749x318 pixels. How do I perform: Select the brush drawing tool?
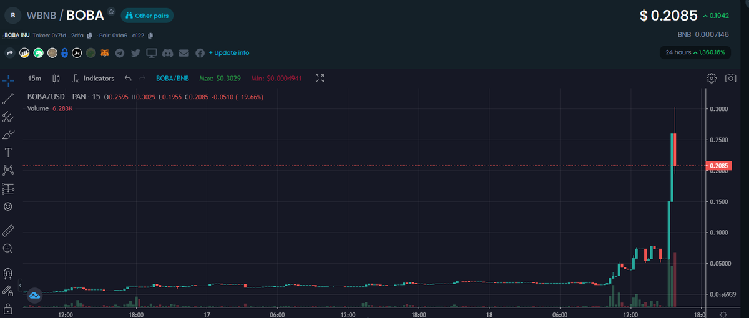pyautogui.click(x=8, y=135)
